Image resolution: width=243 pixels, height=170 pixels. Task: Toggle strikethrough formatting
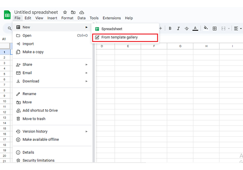(187, 28)
